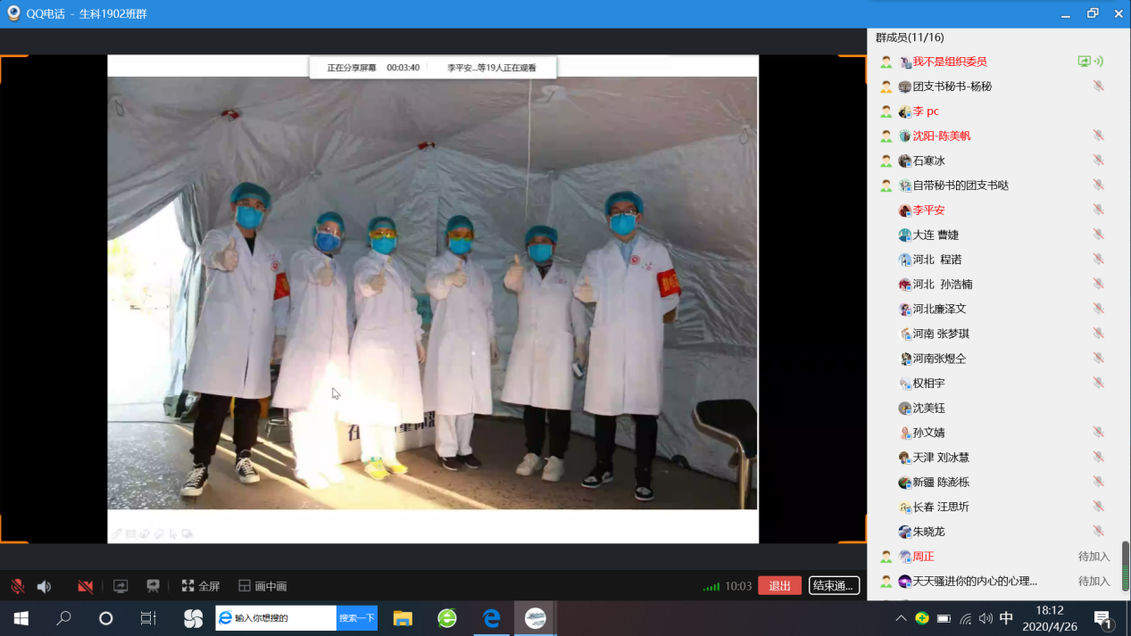Open the 中 input method indicator
Screen dimensions: 1131x636
tap(1006, 618)
